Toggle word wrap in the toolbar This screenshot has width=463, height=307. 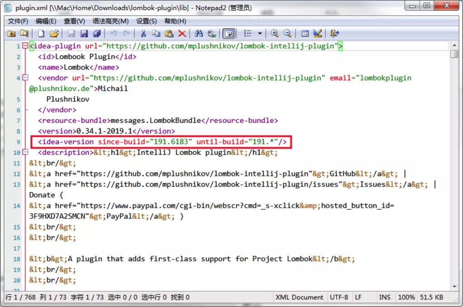point(229,33)
